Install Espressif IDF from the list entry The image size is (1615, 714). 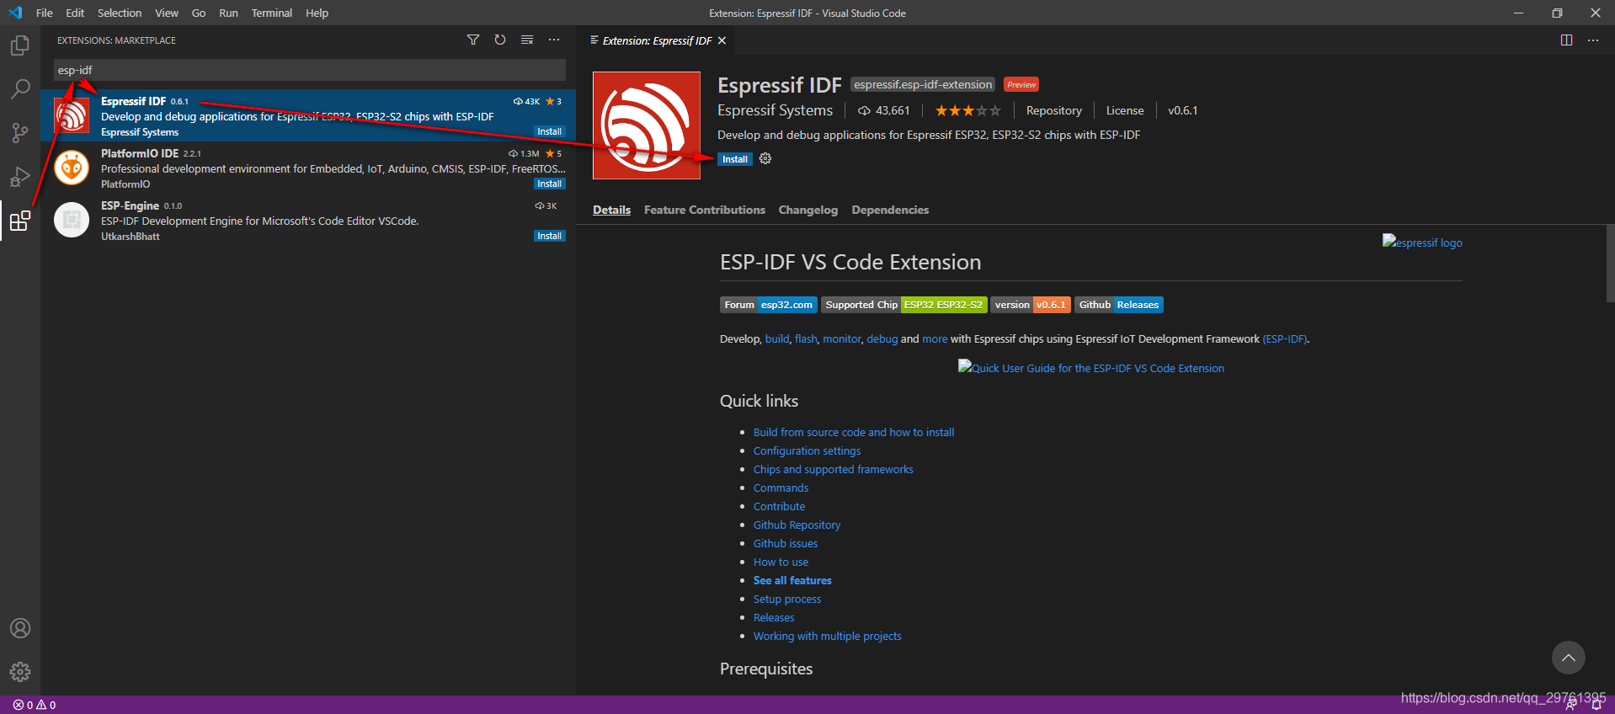pyautogui.click(x=550, y=131)
